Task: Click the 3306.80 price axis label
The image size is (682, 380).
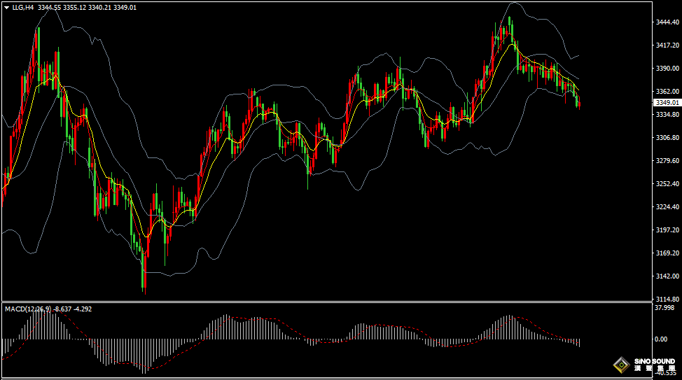Action: (666, 138)
